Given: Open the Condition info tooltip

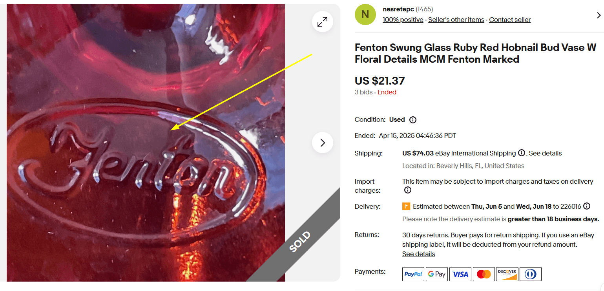Looking at the screenshot, I should click(x=412, y=119).
